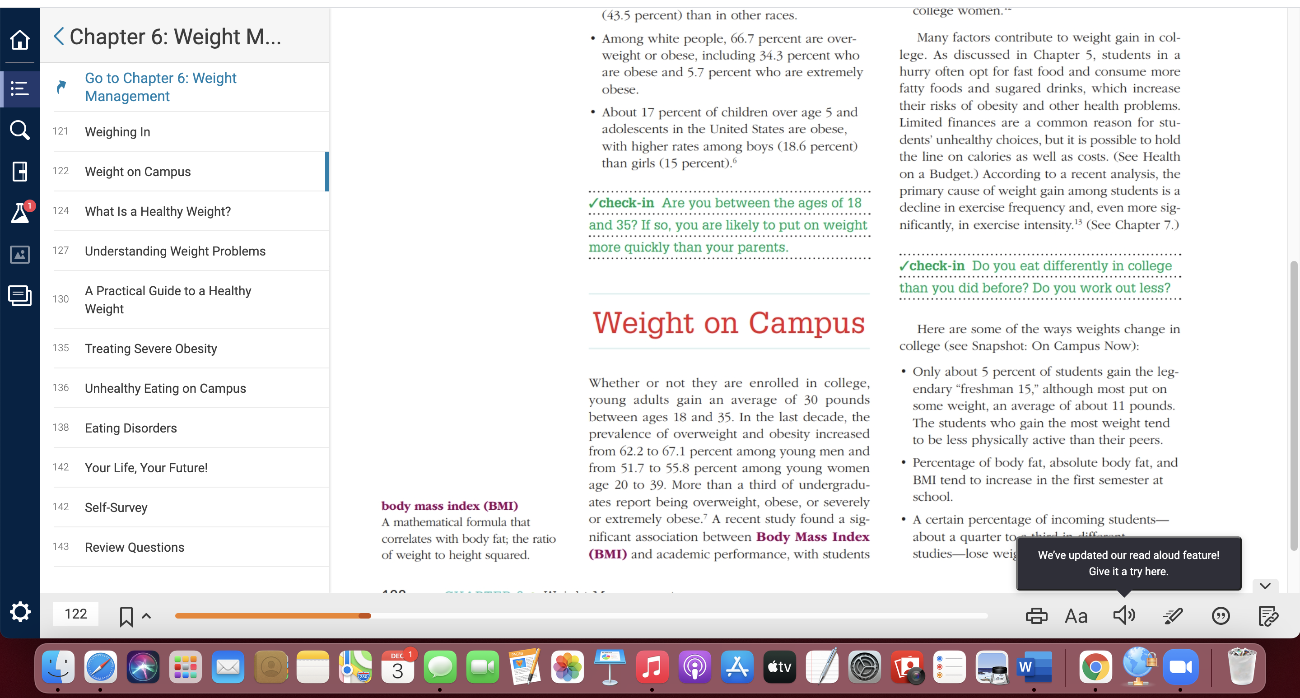The height and width of the screenshot is (698, 1300).
Task: Open text size Aa options
Action: tap(1076, 616)
